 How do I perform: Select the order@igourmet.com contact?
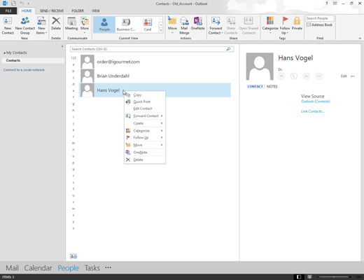click(155, 62)
